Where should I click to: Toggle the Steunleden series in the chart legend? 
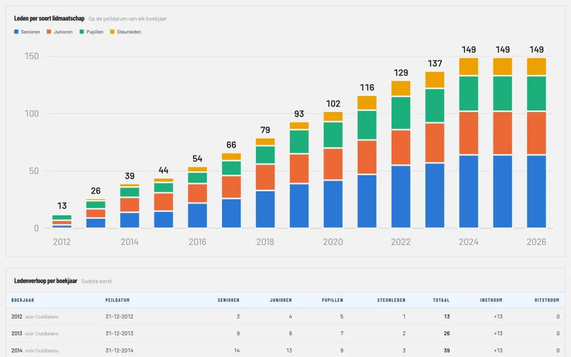(125, 32)
